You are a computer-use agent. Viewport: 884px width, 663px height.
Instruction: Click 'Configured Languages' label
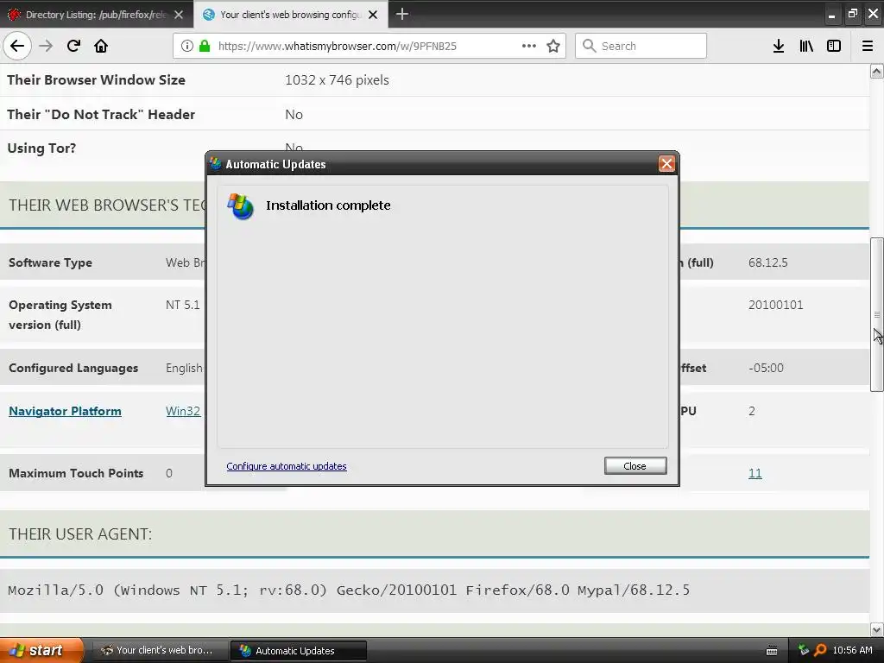click(x=73, y=368)
